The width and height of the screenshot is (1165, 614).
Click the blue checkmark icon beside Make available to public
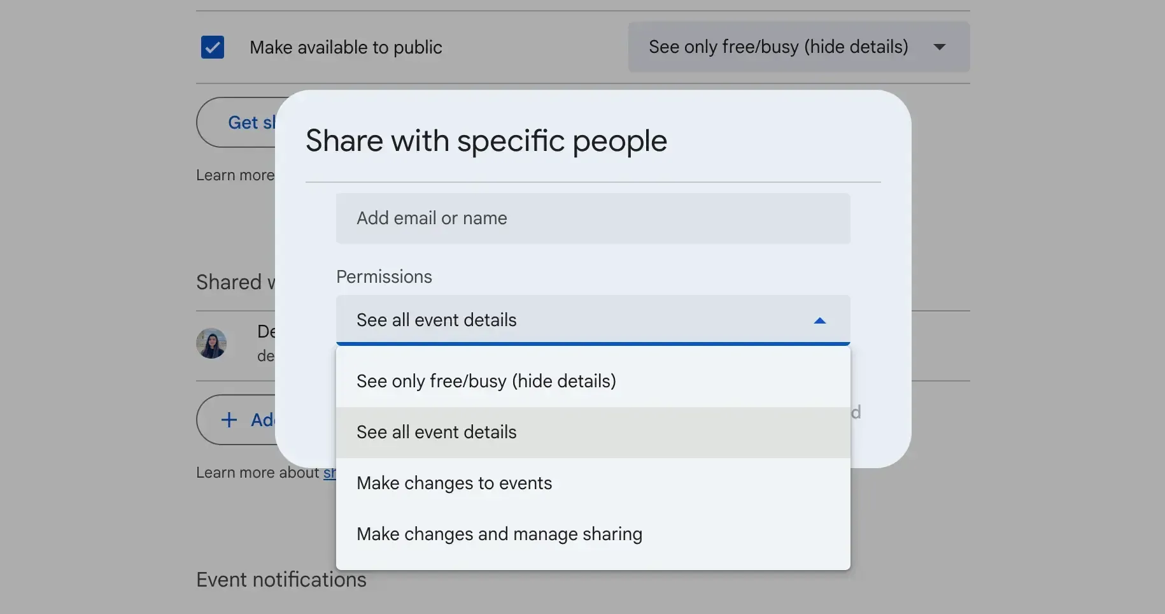coord(213,47)
